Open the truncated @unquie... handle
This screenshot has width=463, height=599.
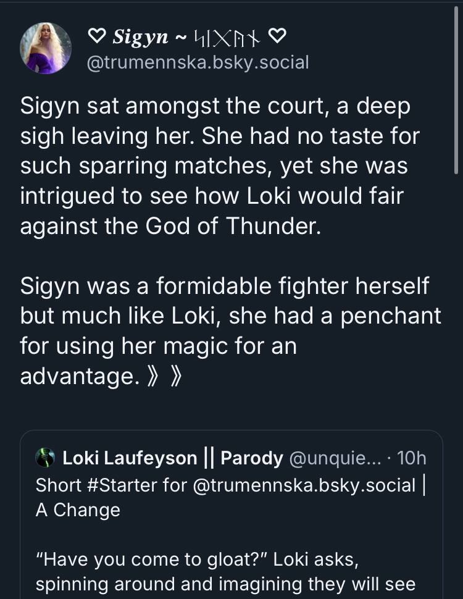(336, 458)
